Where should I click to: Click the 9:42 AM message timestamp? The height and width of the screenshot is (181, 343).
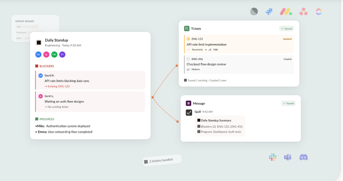208,112
